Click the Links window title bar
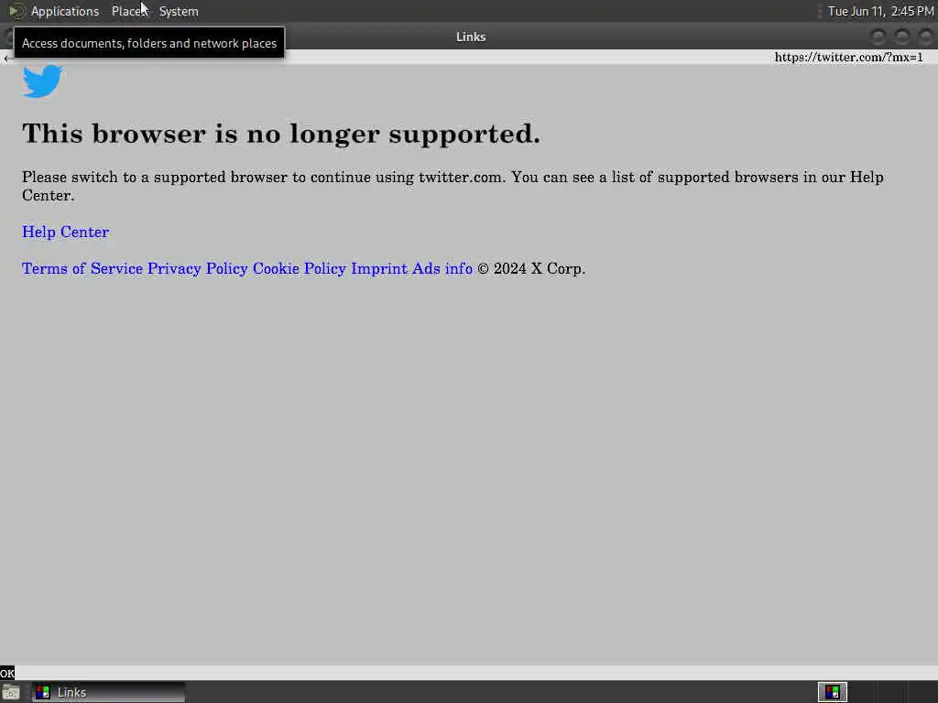The width and height of the screenshot is (938, 703). point(471,37)
